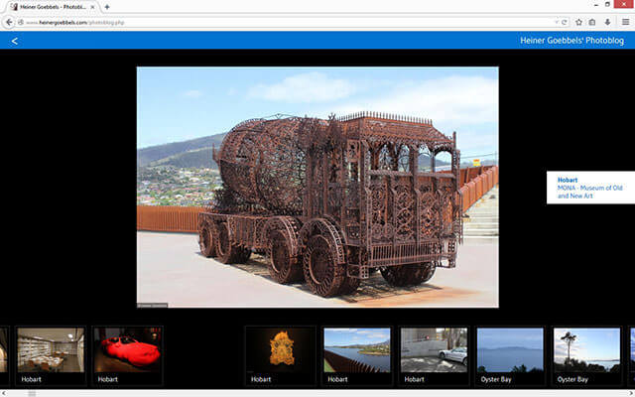
Task: Open a new tab with the plus button
Action: pos(107,7)
